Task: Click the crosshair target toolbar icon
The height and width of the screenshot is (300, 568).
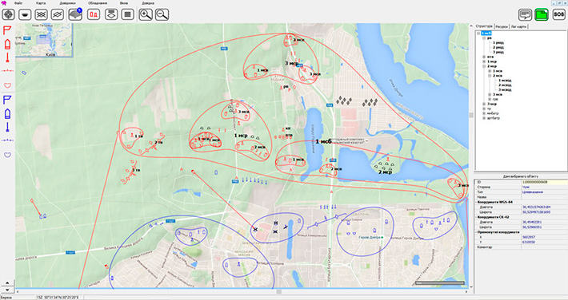Action: (x=9, y=14)
